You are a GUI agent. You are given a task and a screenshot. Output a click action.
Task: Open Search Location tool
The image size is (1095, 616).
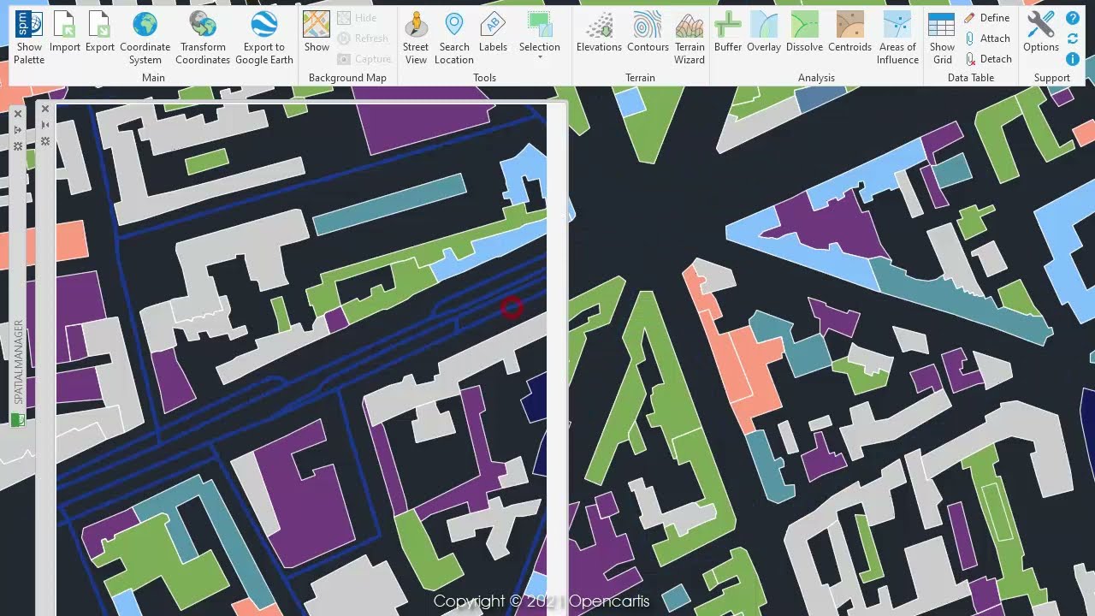pos(454,38)
